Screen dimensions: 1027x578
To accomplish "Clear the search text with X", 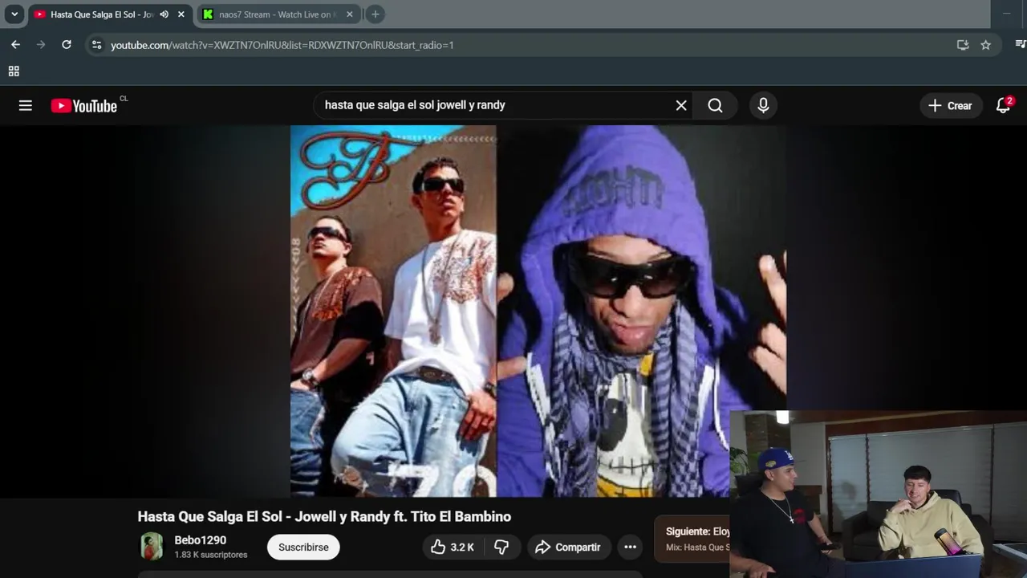I will tap(681, 105).
